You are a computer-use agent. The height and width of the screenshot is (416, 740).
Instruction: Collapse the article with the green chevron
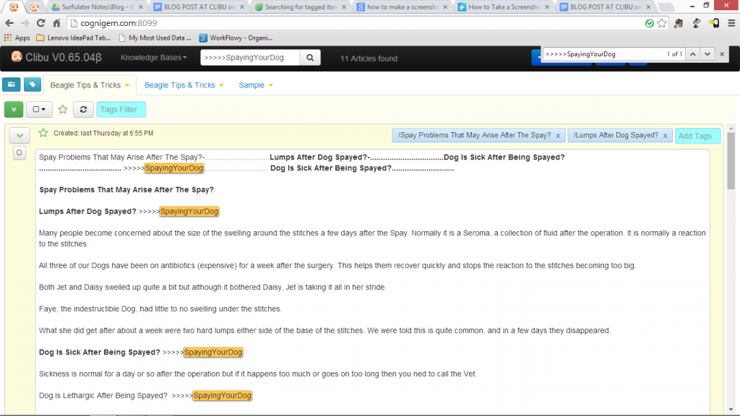(20, 134)
